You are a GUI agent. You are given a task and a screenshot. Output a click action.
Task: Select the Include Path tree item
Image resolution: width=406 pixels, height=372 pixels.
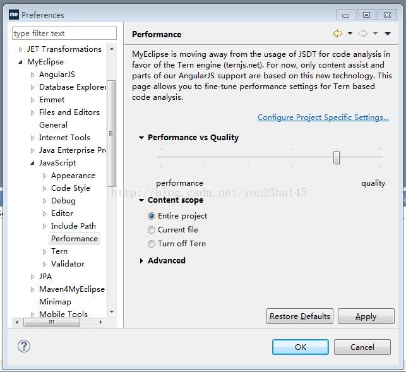(73, 226)
